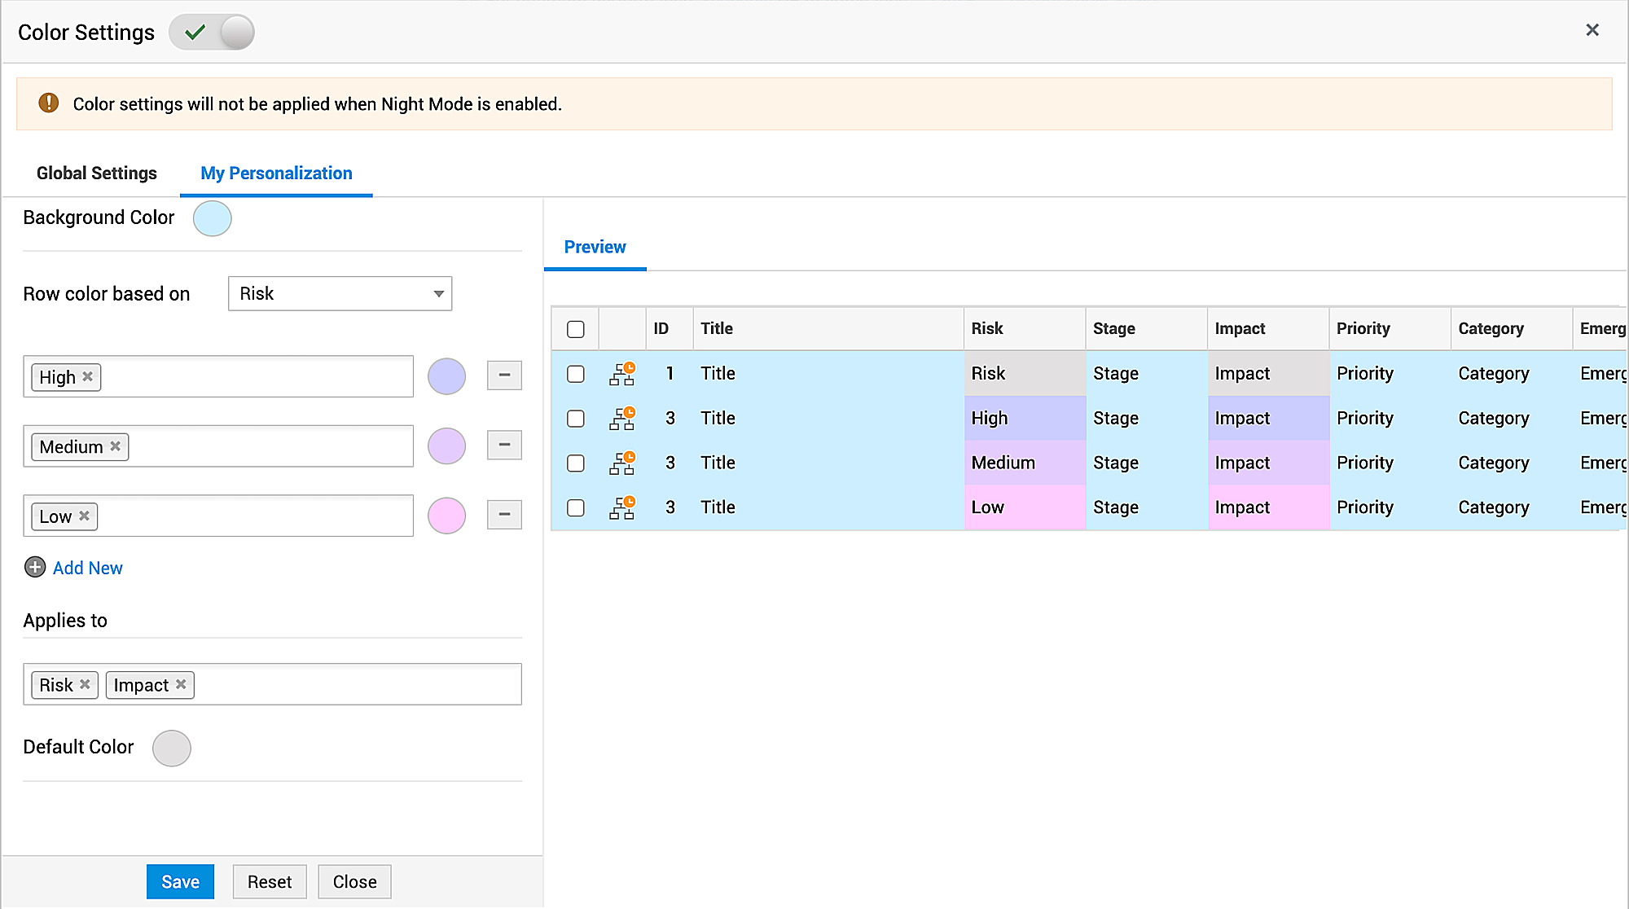
Task: Click the Reset button
Action: (x=270, y=881)
